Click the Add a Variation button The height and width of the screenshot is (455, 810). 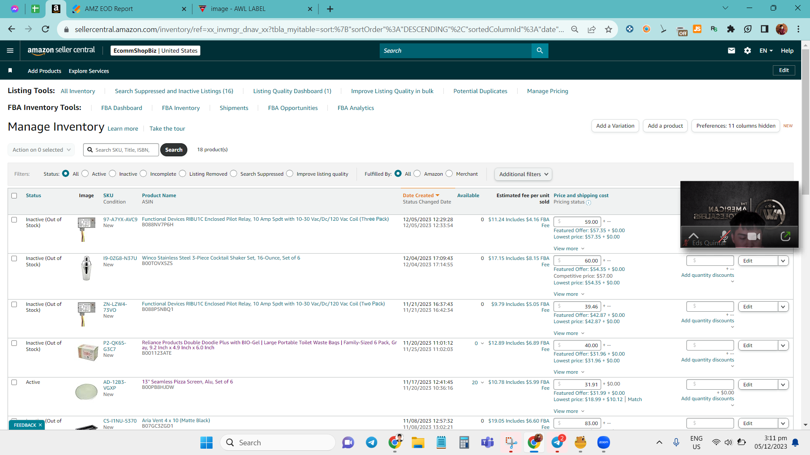click(615, 126)
